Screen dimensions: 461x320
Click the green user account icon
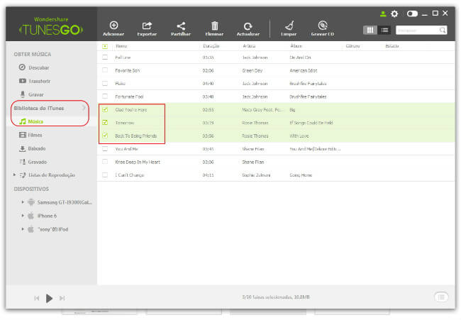coord(383,13)
